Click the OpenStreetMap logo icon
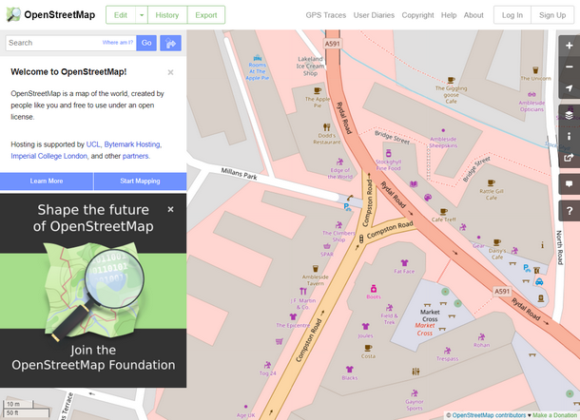The height and width of the screenshot is (420, 580). (x=13, y=15)
